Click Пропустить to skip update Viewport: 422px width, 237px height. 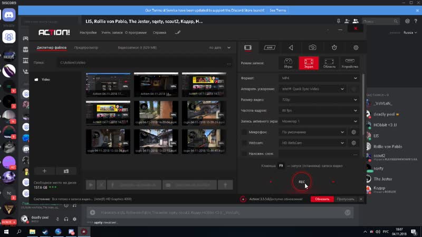tap(346, 199)
